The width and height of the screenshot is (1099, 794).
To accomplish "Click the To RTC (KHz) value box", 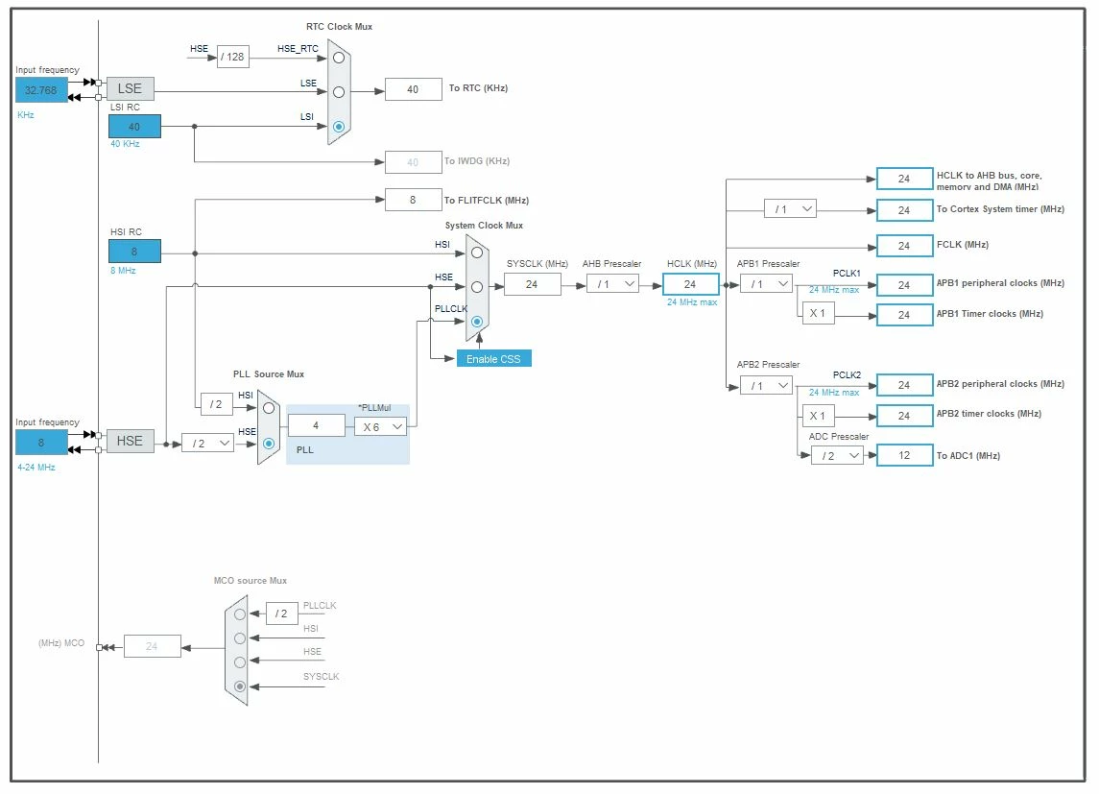I will point(414,89).
